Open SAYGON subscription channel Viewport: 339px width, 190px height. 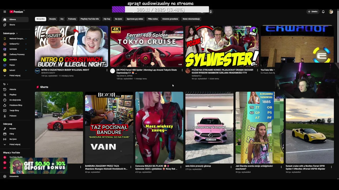[x=15, y=49]
